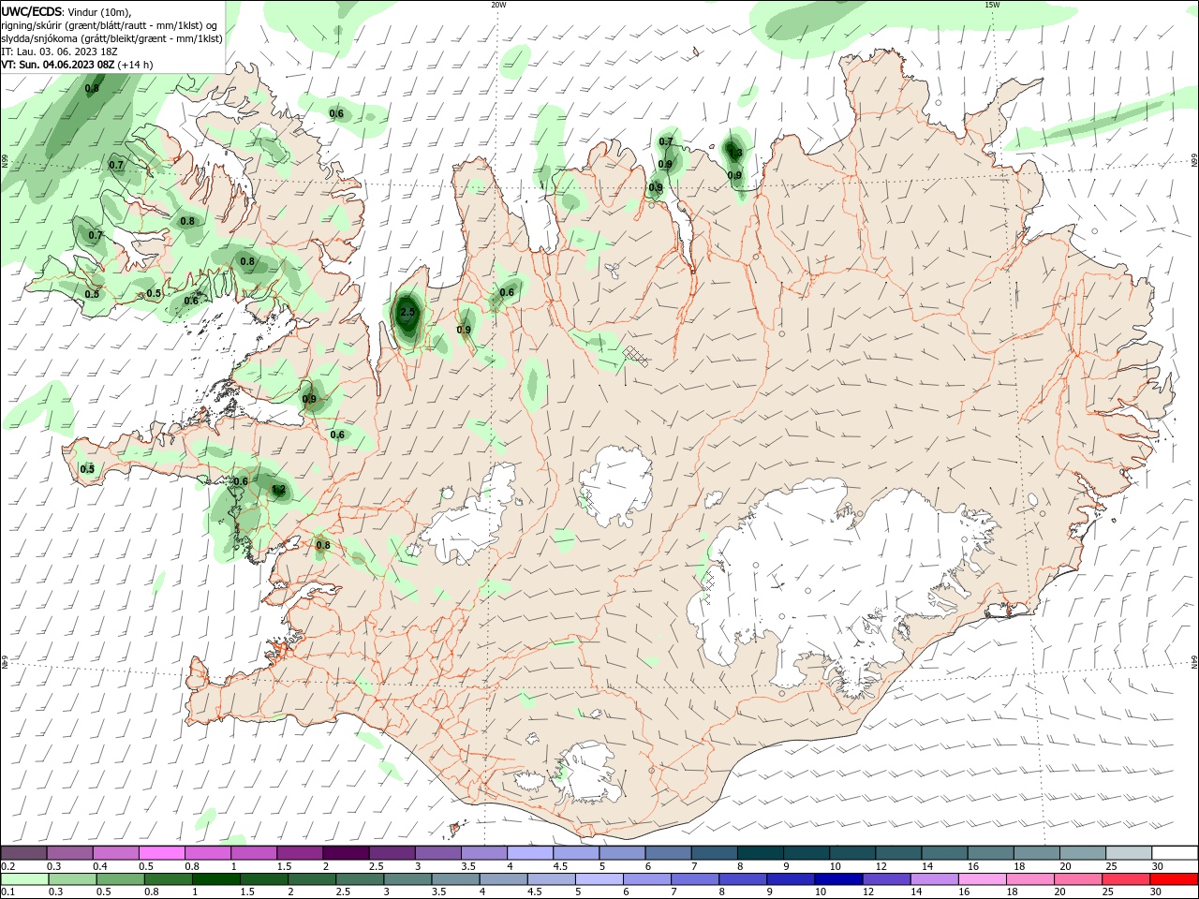1199x899 pixels.
Task: Pick the top-row legend swatch between 0.2 and 0.3
Action: (23, 853)
